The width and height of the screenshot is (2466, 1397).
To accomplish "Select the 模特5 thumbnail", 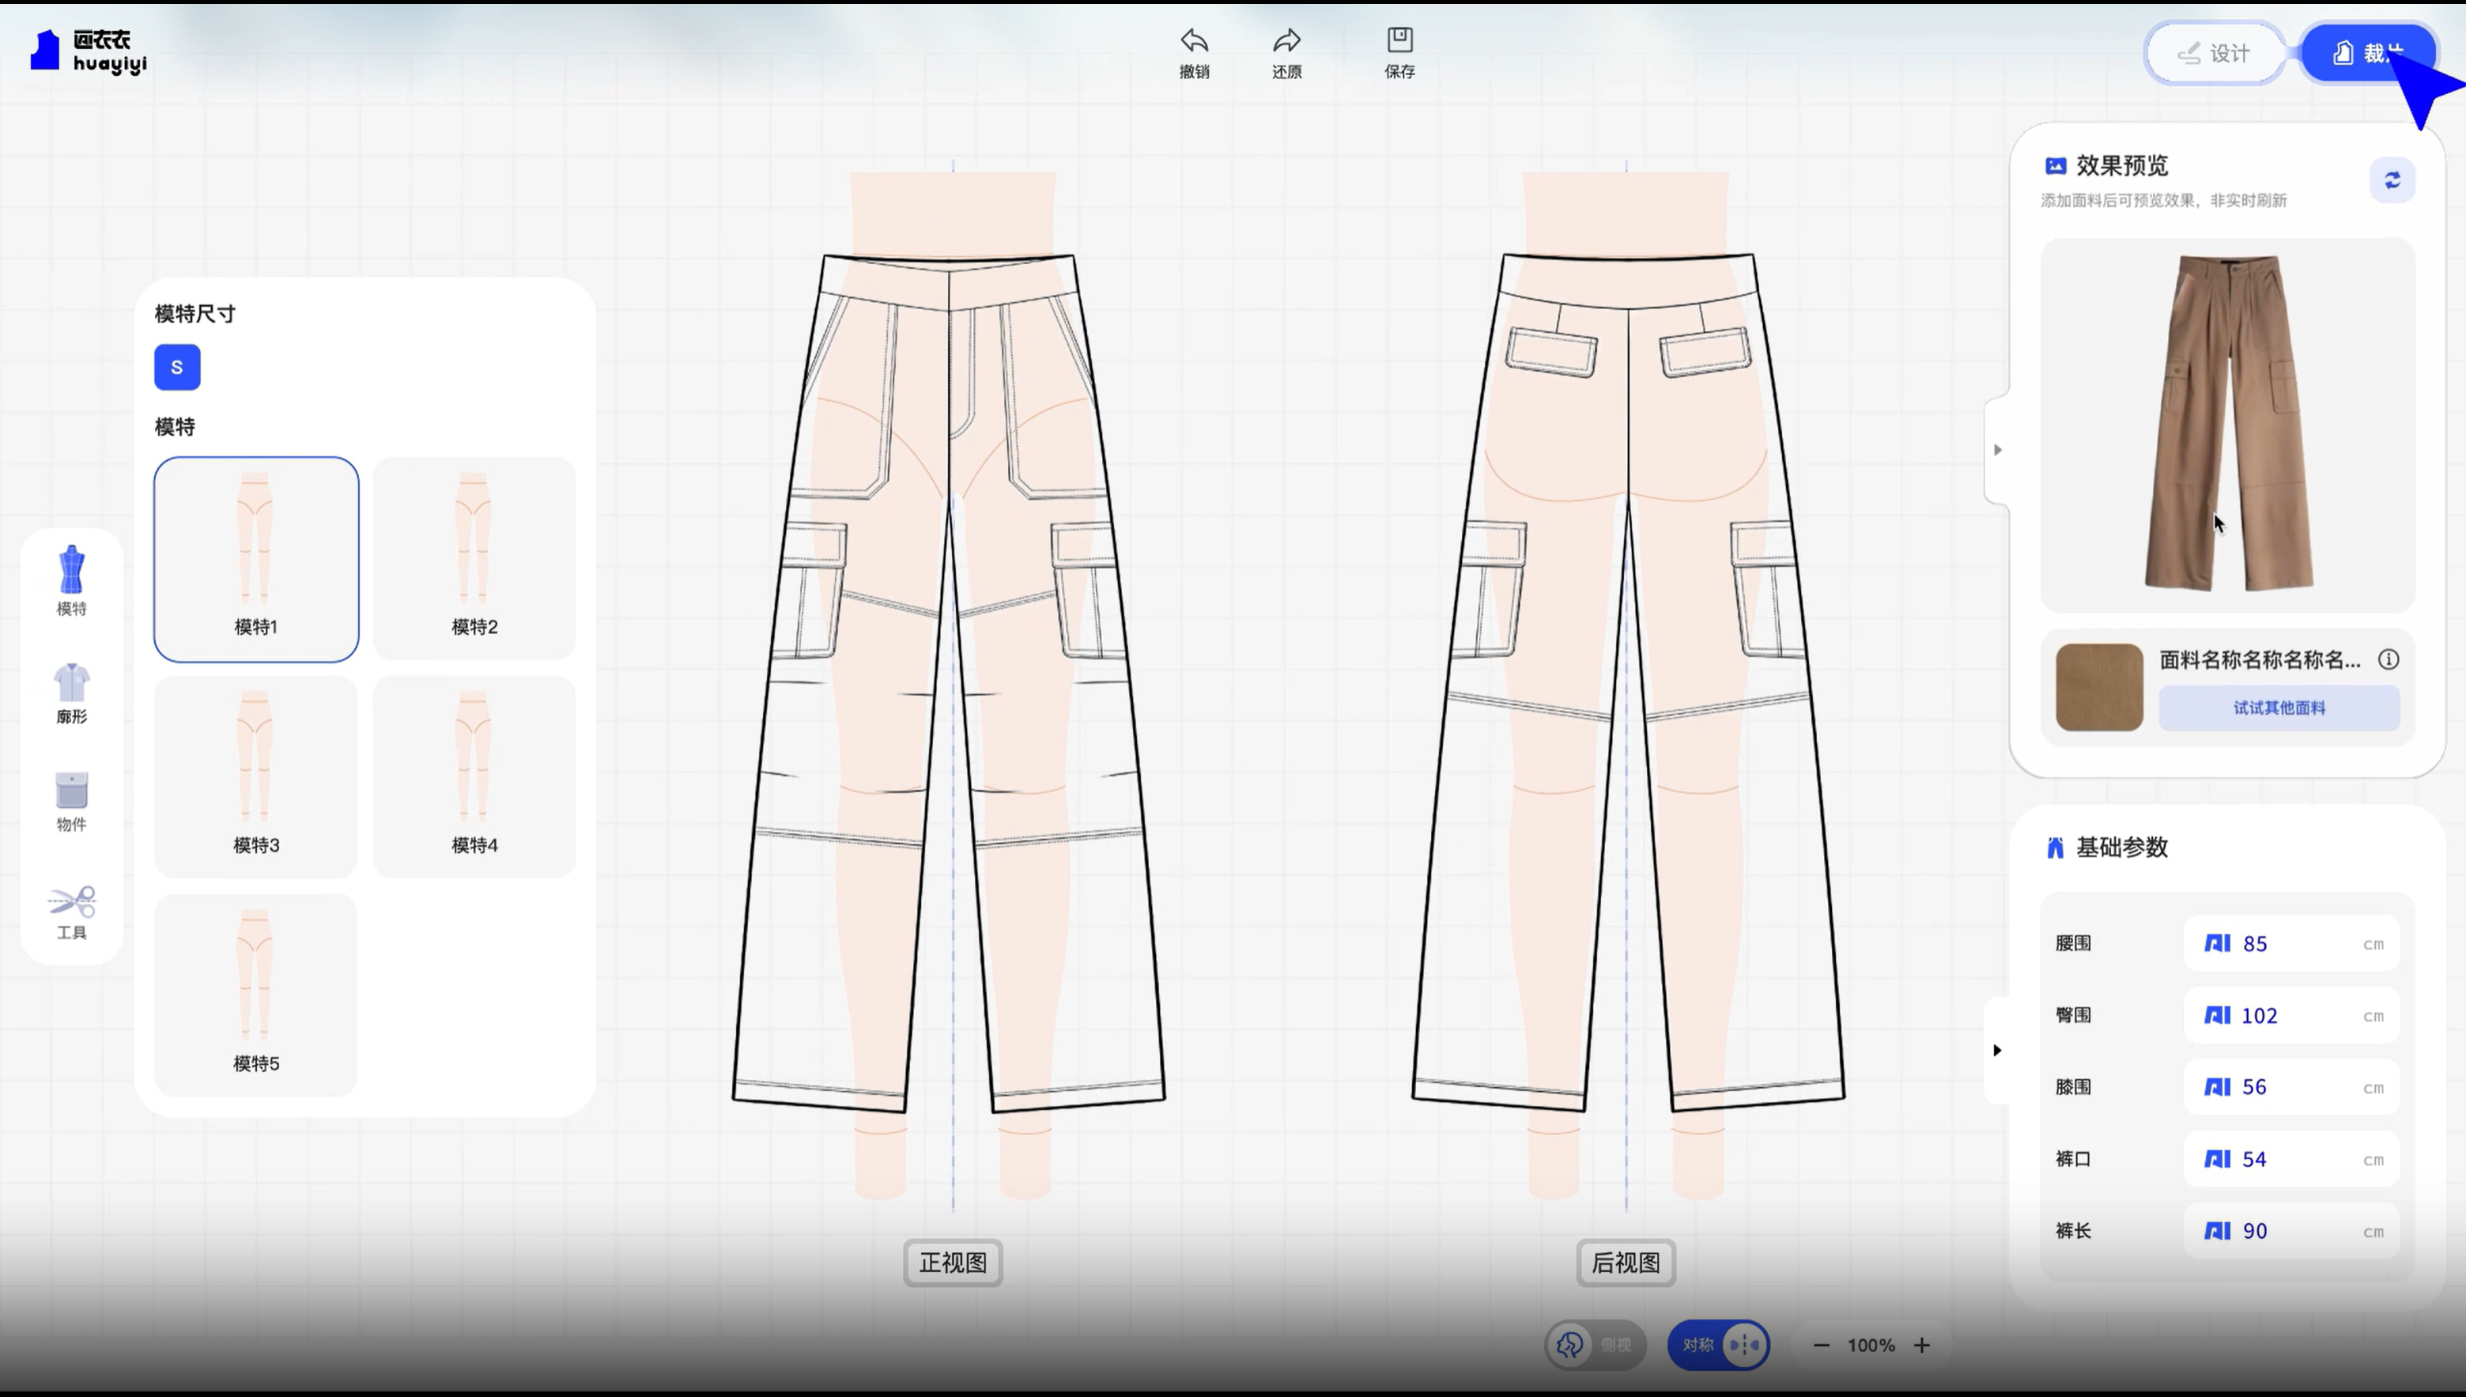I will (256, 995).
